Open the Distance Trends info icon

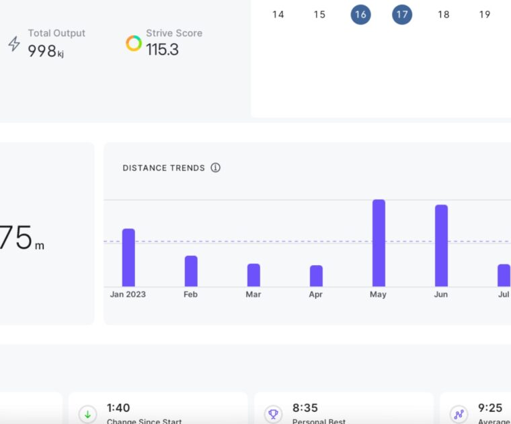215,168
